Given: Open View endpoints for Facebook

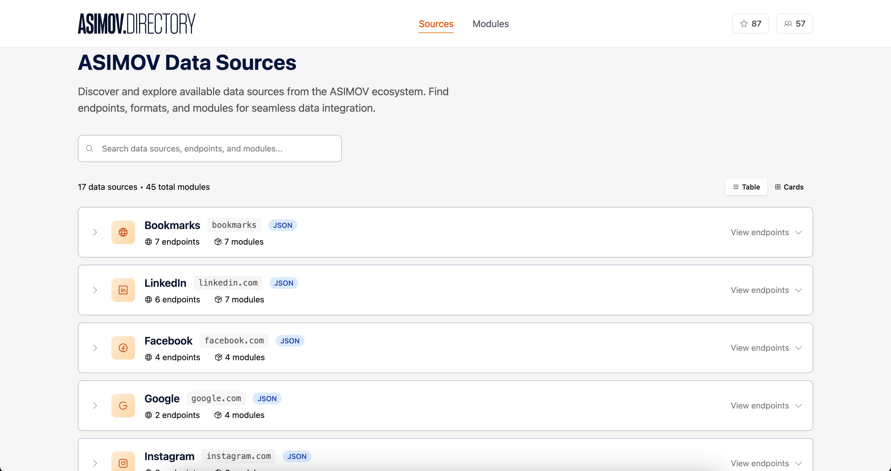Looking at the screenshot, I should point(766,348).
